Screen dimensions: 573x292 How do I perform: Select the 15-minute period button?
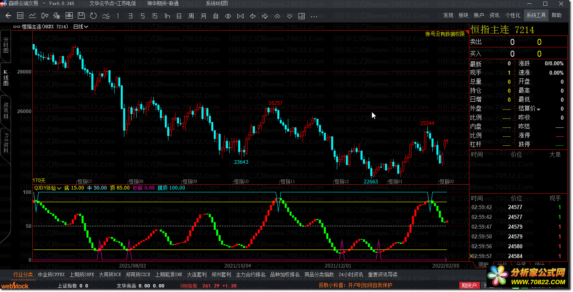coord(155,16)
